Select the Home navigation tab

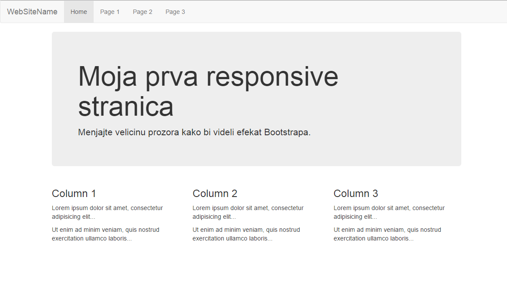[x=79, y=12]
